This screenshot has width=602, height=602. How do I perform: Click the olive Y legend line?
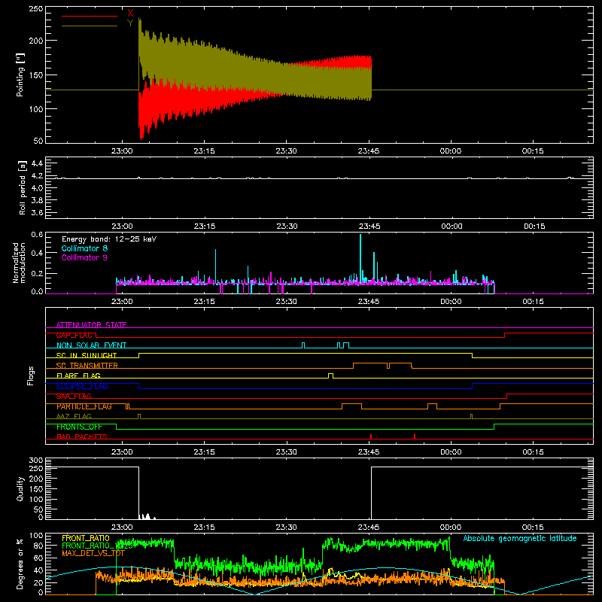(90, 26)
